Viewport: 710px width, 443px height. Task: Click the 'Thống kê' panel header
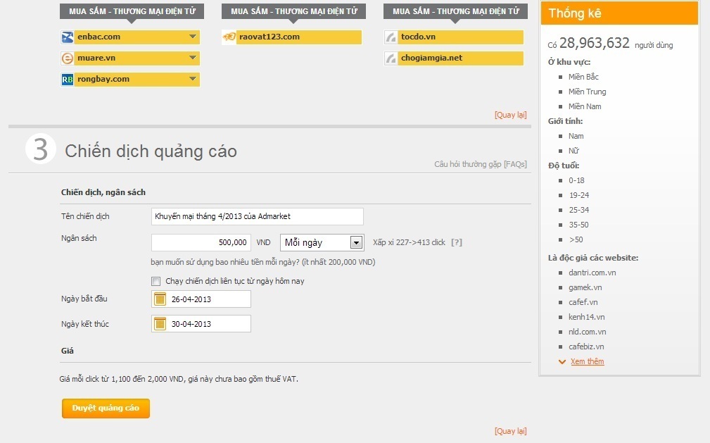(619, 13)
